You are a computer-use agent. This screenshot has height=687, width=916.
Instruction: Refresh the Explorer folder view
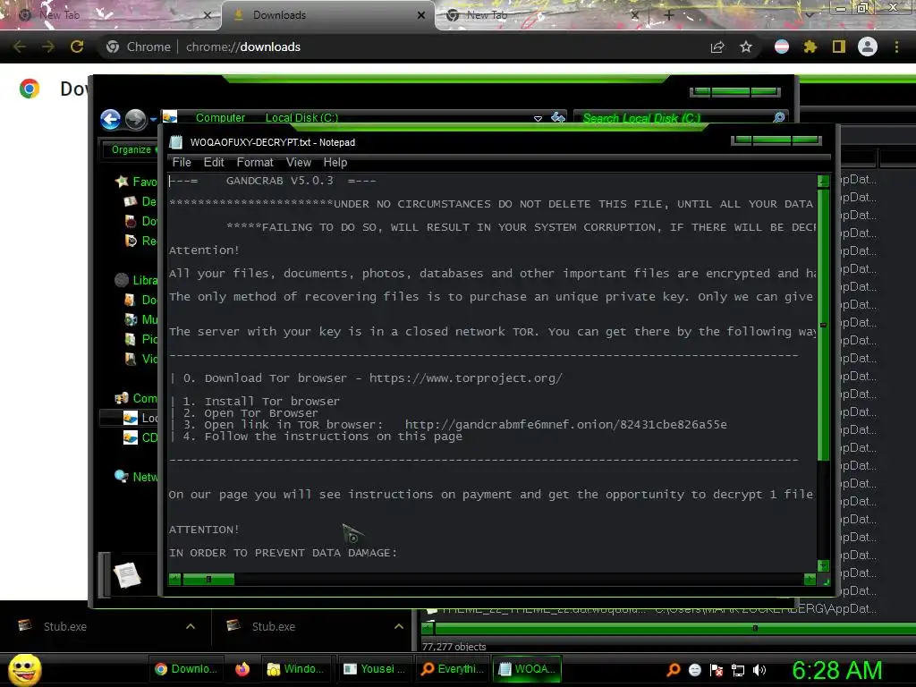(558, 117)
